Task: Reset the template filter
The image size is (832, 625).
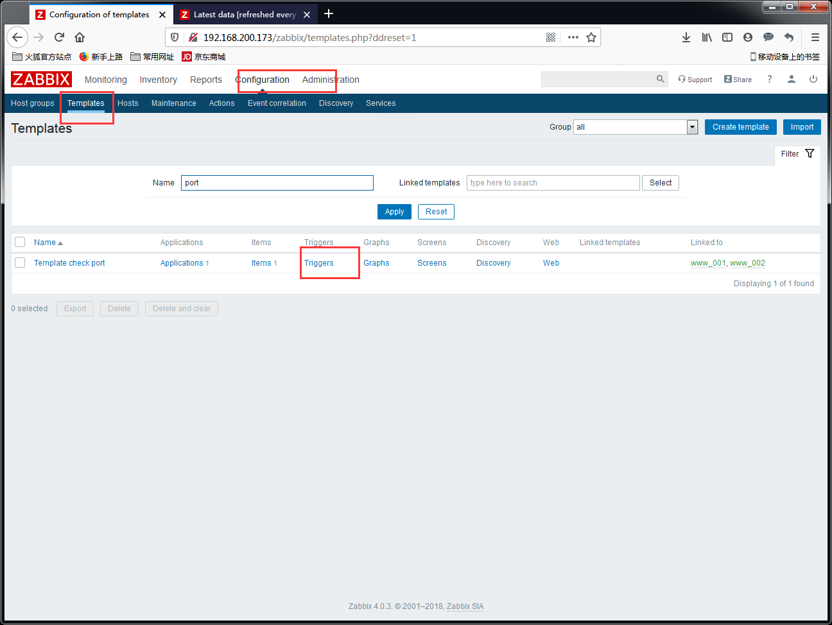Action: click(437, 212)
